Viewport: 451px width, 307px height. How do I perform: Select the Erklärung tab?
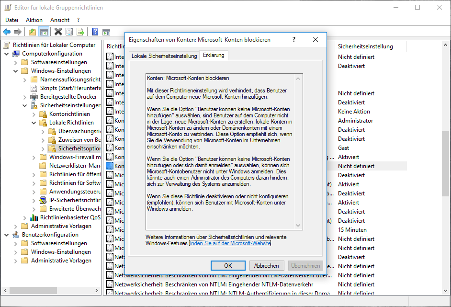click(214, 55)
